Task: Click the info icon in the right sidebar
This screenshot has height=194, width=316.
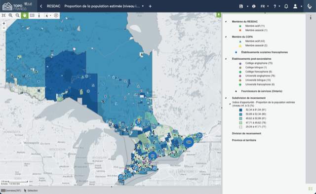Action: 311,18
